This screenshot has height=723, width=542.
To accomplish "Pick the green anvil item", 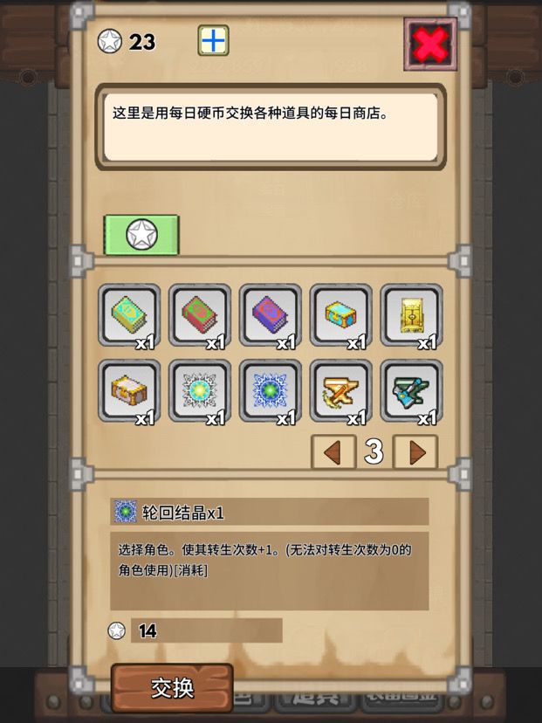I will pyautogui.click(x=411, y=391).
